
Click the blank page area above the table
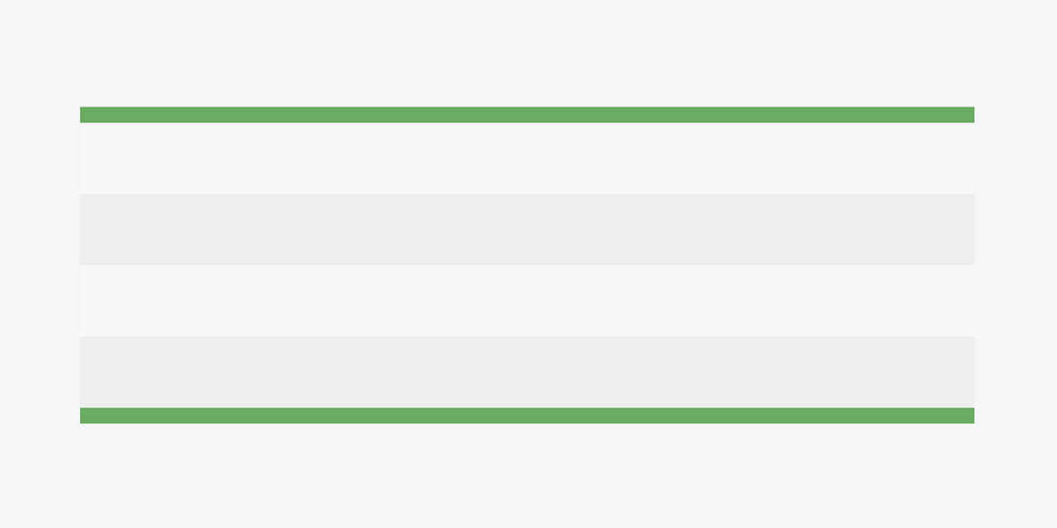click(527, 53)
